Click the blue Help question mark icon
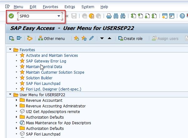Viewport: 188px width, 138px height. point(182,16)
